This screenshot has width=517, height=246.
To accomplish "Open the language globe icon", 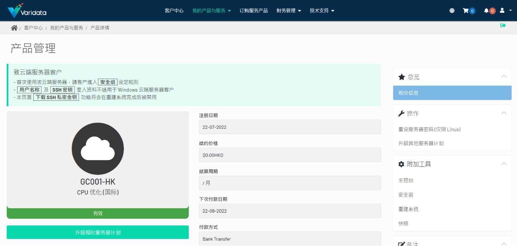I will click(452, 10).
